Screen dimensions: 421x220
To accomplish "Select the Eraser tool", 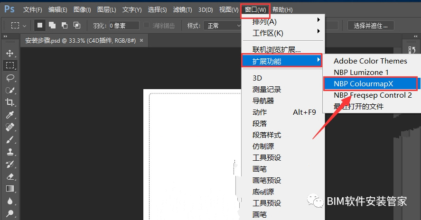I will click(10, 176).
